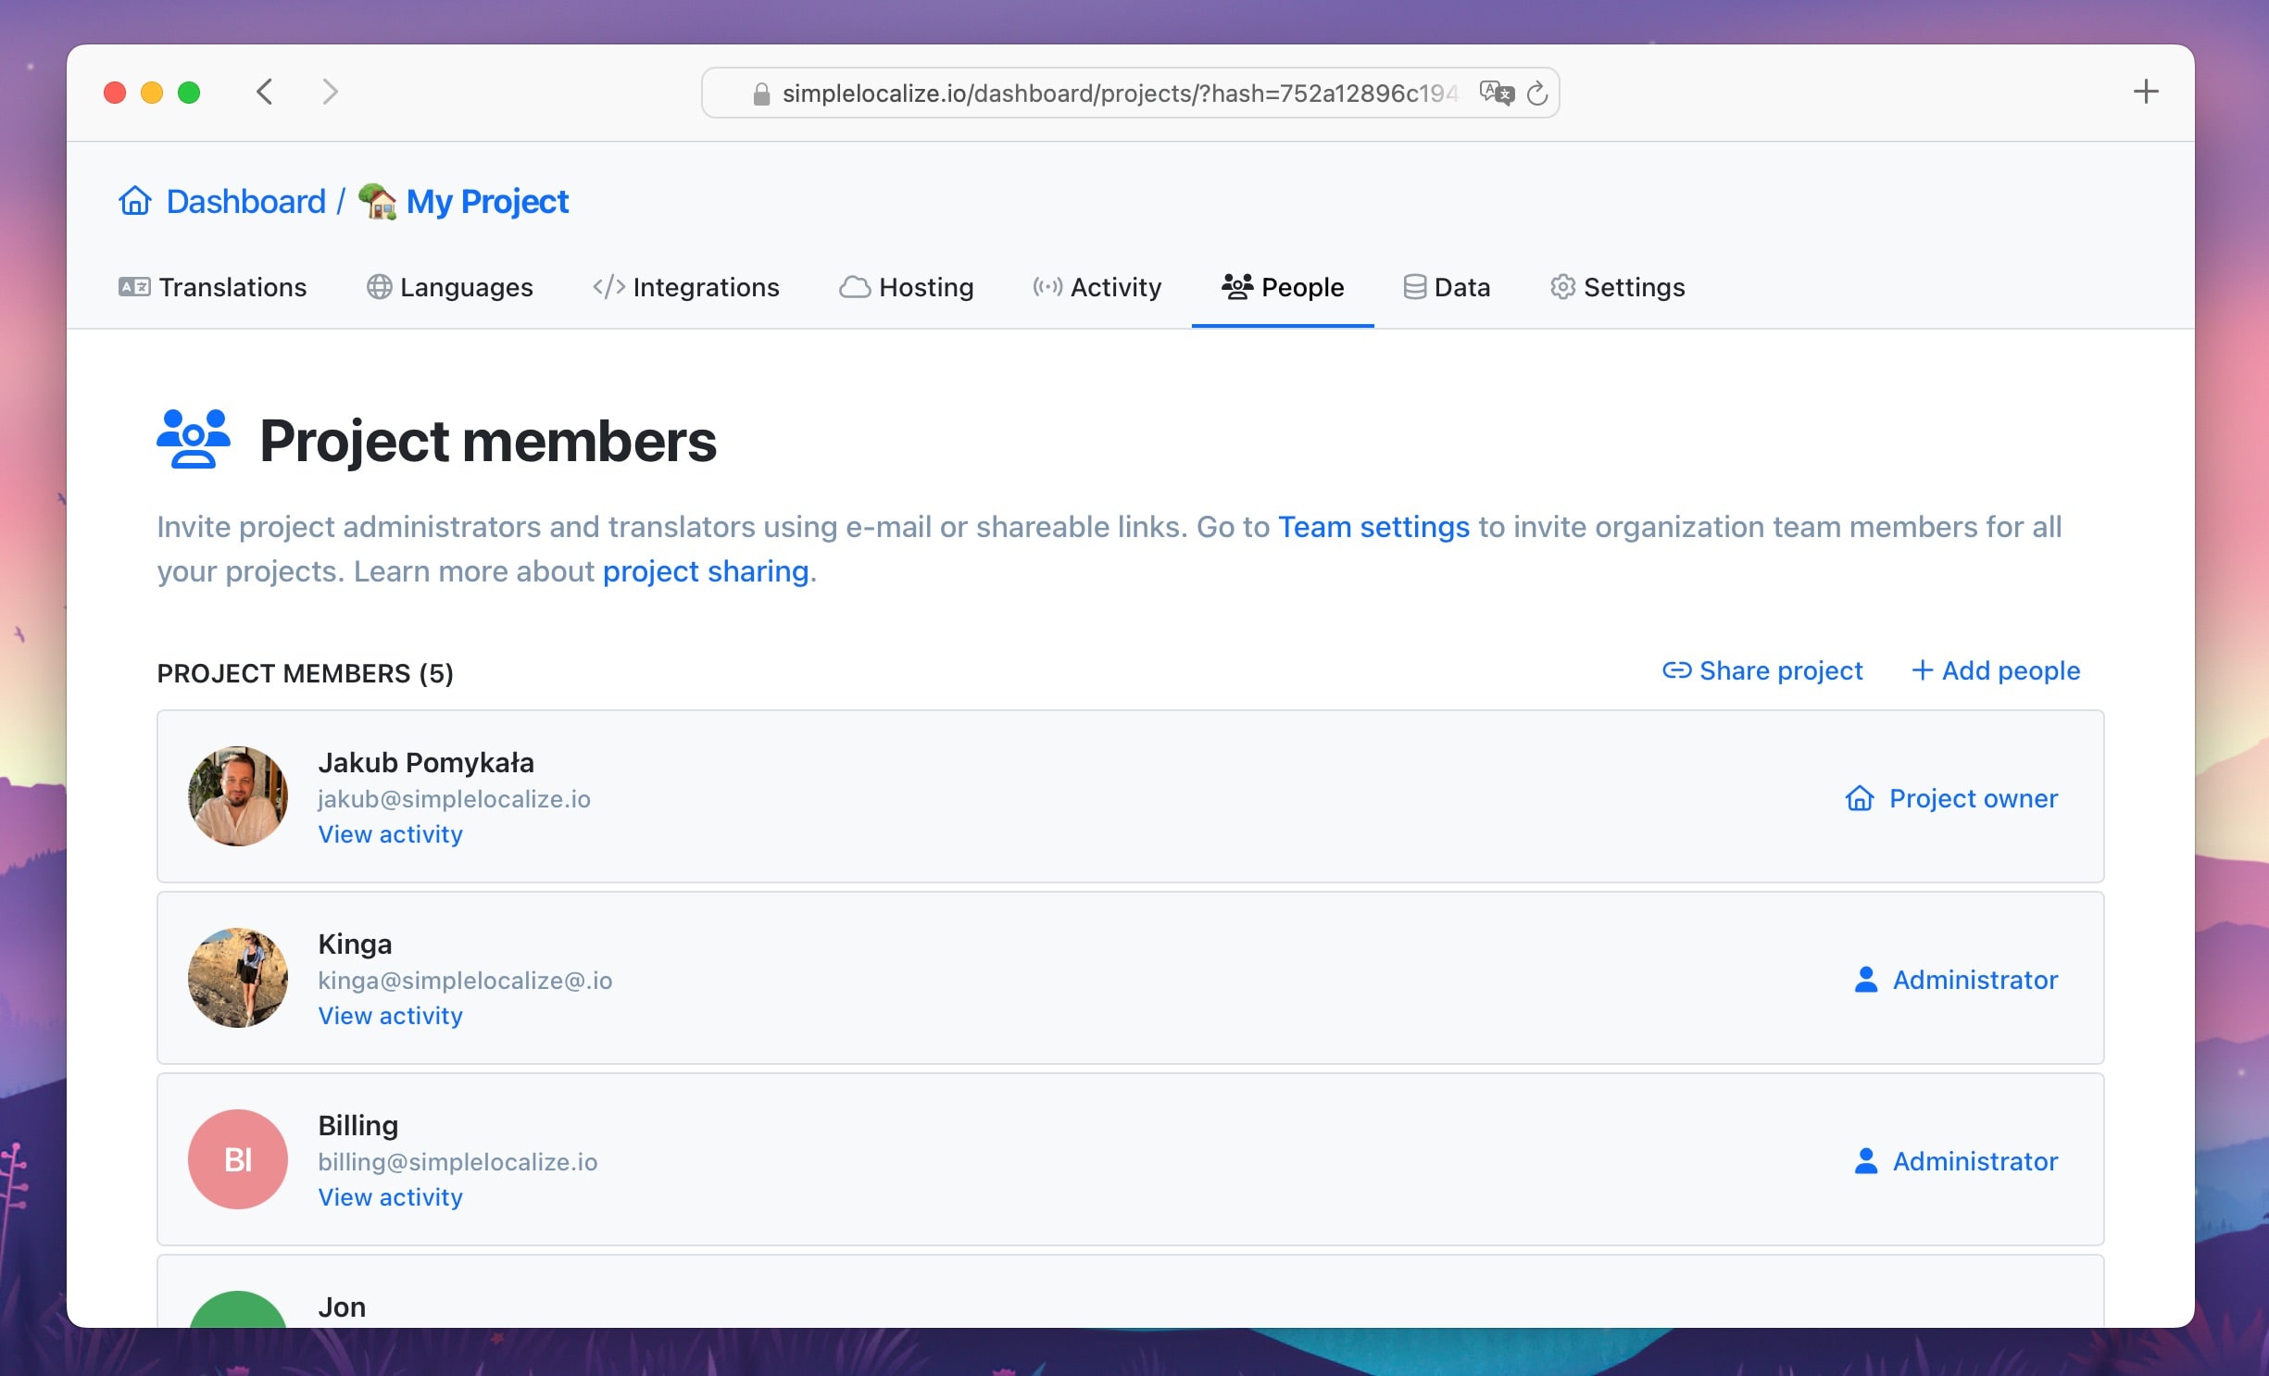Click the globe icon on Languages tab

(379, 287)
